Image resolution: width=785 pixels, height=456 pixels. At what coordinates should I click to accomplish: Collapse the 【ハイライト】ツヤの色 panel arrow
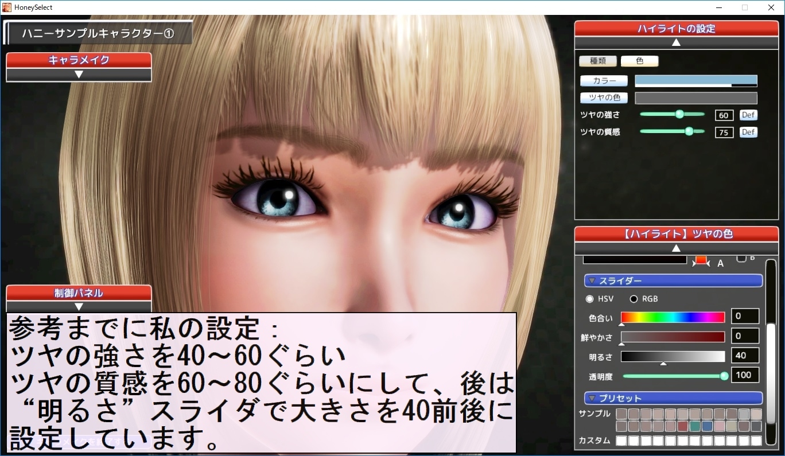[x=676, y=248]
